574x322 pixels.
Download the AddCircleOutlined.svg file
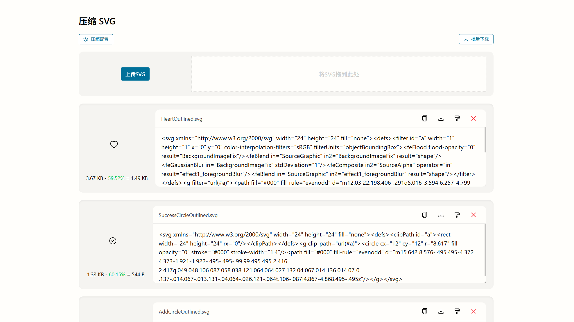click(x=441, y=311)
